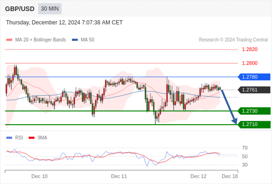
Task: Select the green 1.2730 support tag
Action: (254, 111)
